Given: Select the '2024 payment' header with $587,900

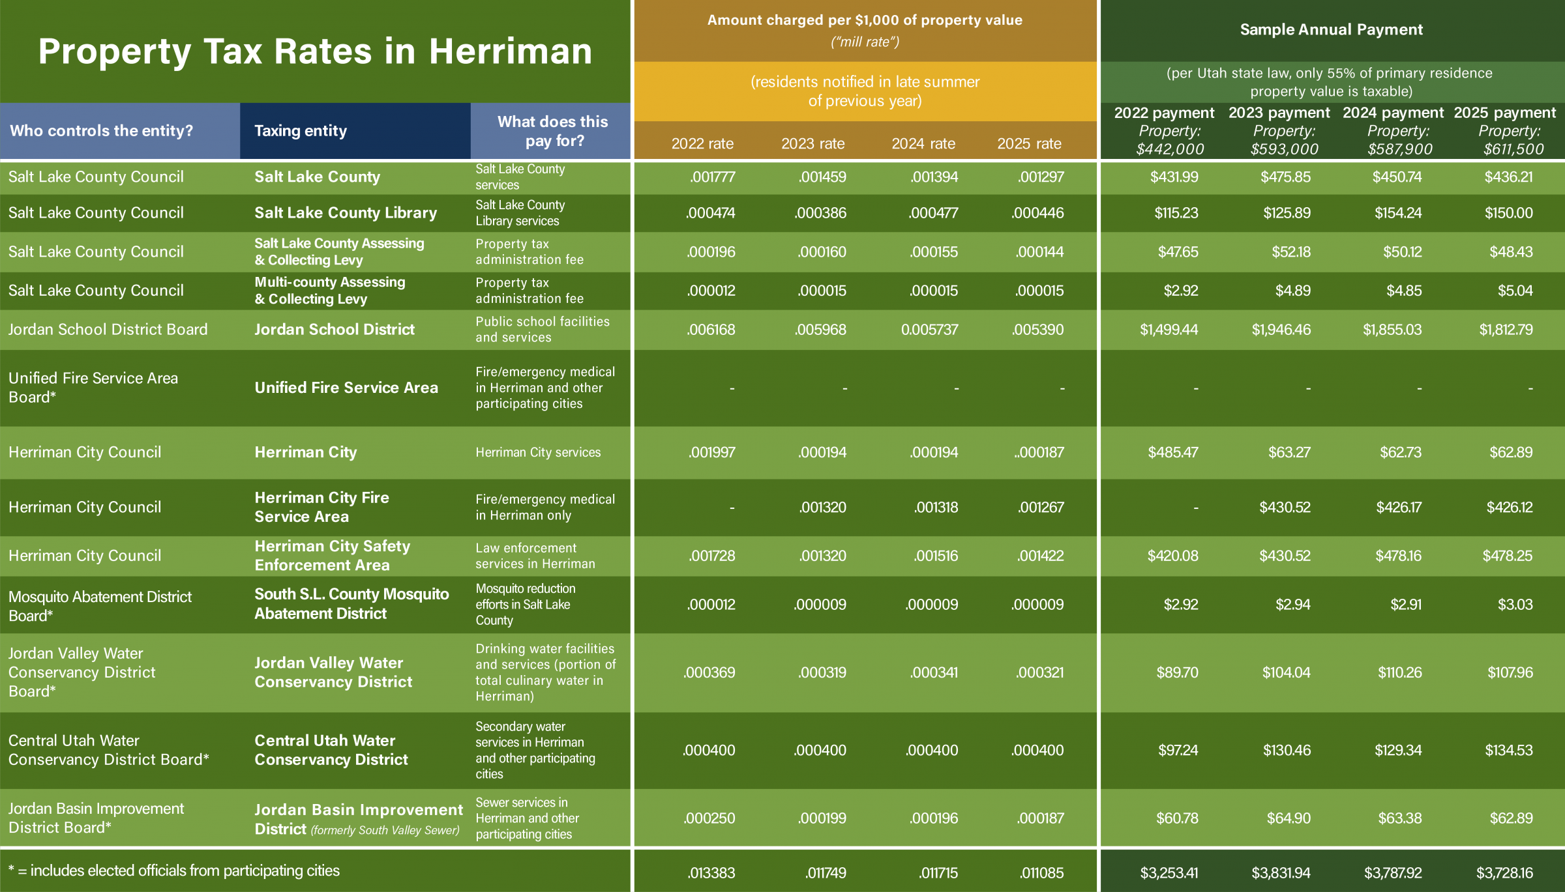Looking at the screenshot, I should (1394, 130).
